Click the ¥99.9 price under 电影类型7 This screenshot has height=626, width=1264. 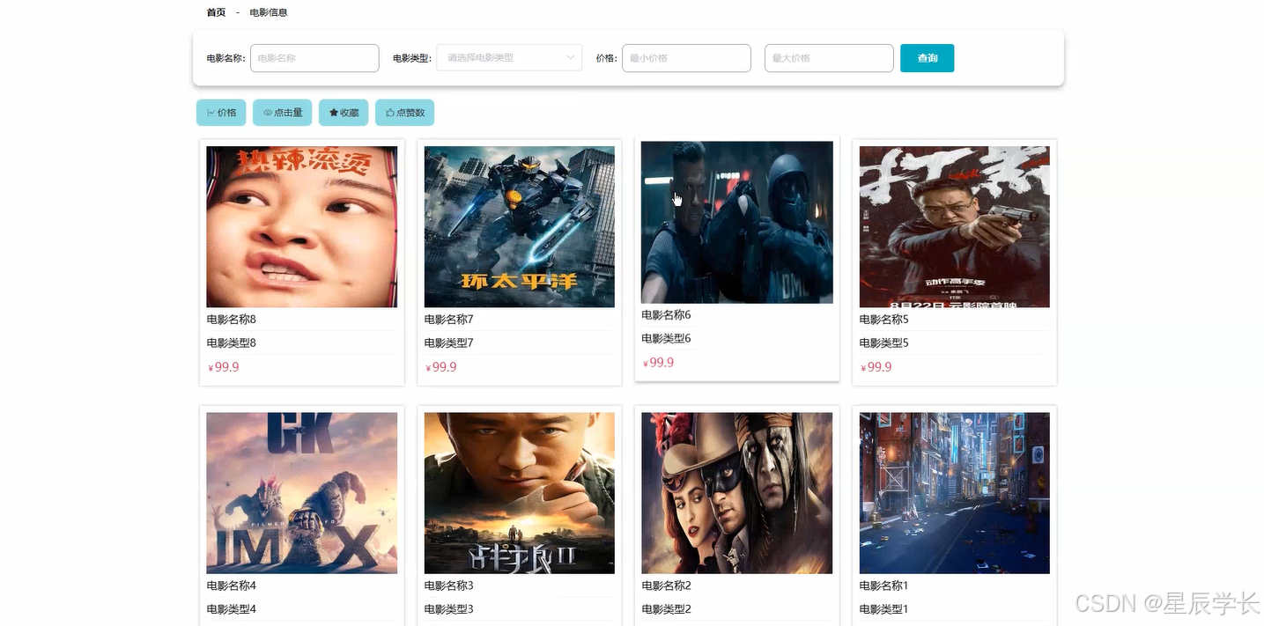[x=441, y=367]
